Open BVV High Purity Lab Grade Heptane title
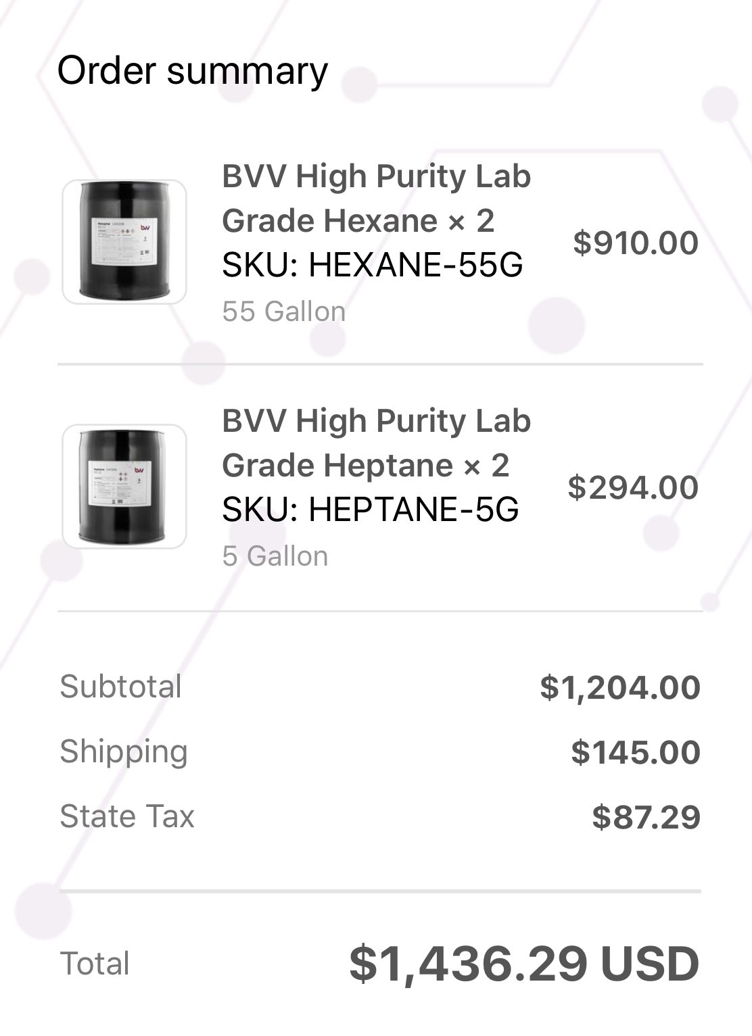The height and width of the screenshot is (1036, 752). pos(375,443)
